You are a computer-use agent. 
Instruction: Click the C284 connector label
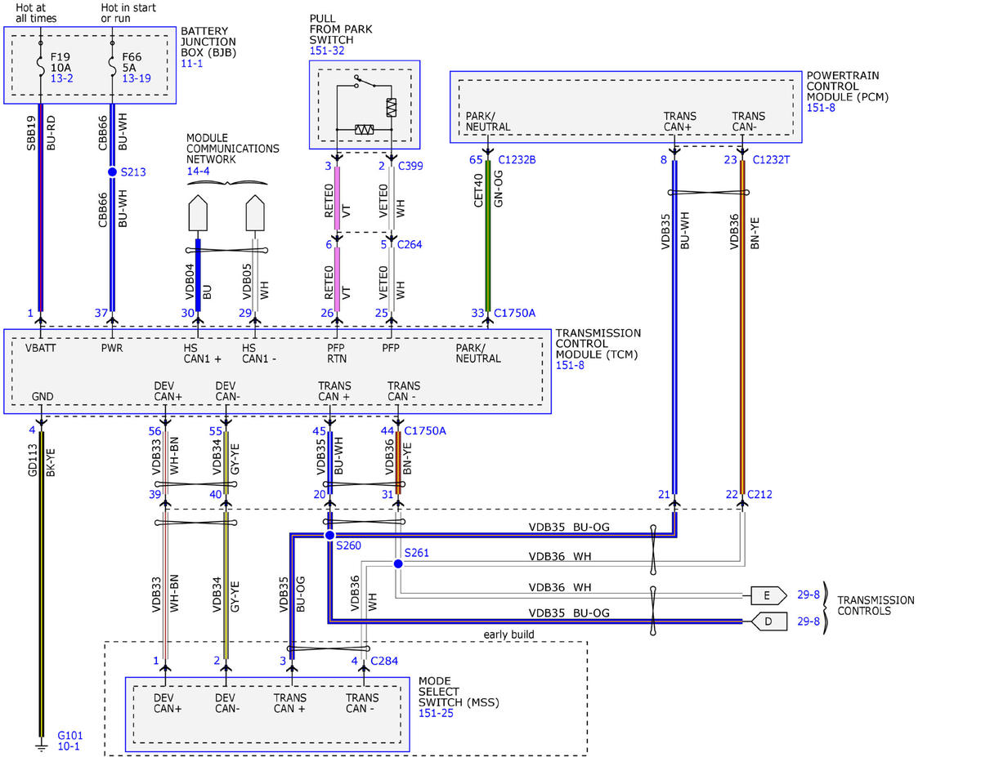pos(384,660)
